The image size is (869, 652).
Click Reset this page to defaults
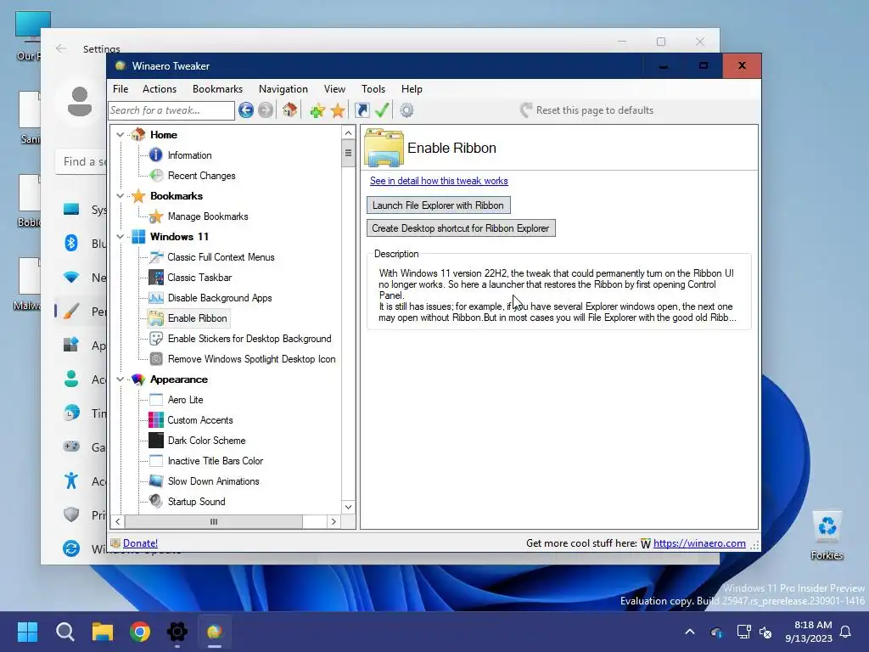587,110
